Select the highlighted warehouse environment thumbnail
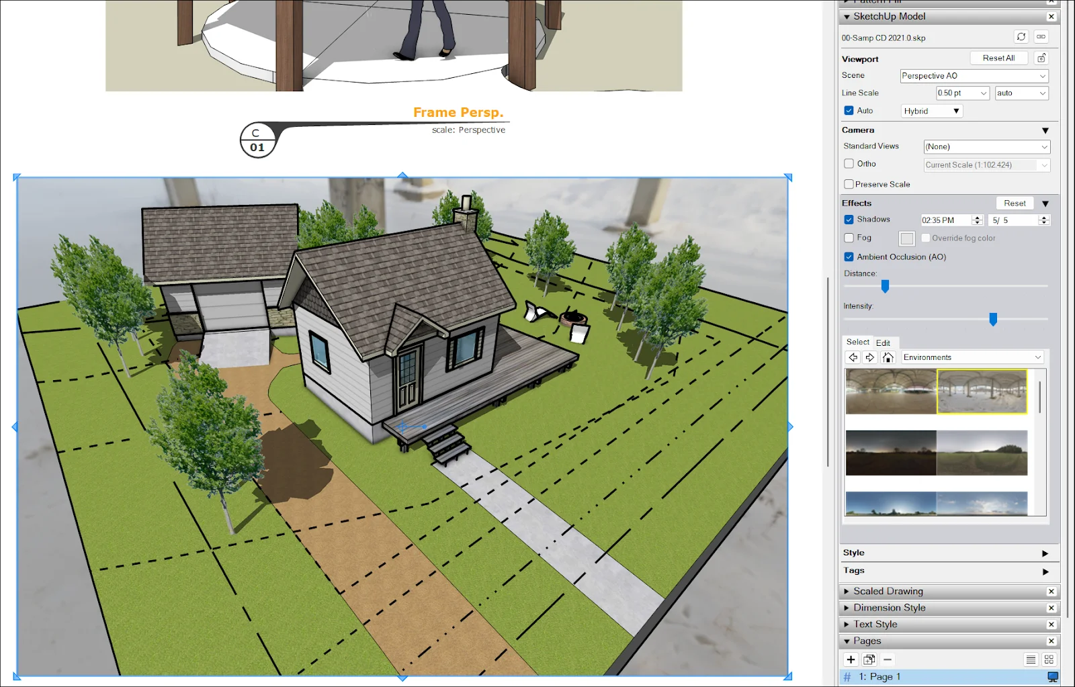1075x687 pixels. point(981,392)
